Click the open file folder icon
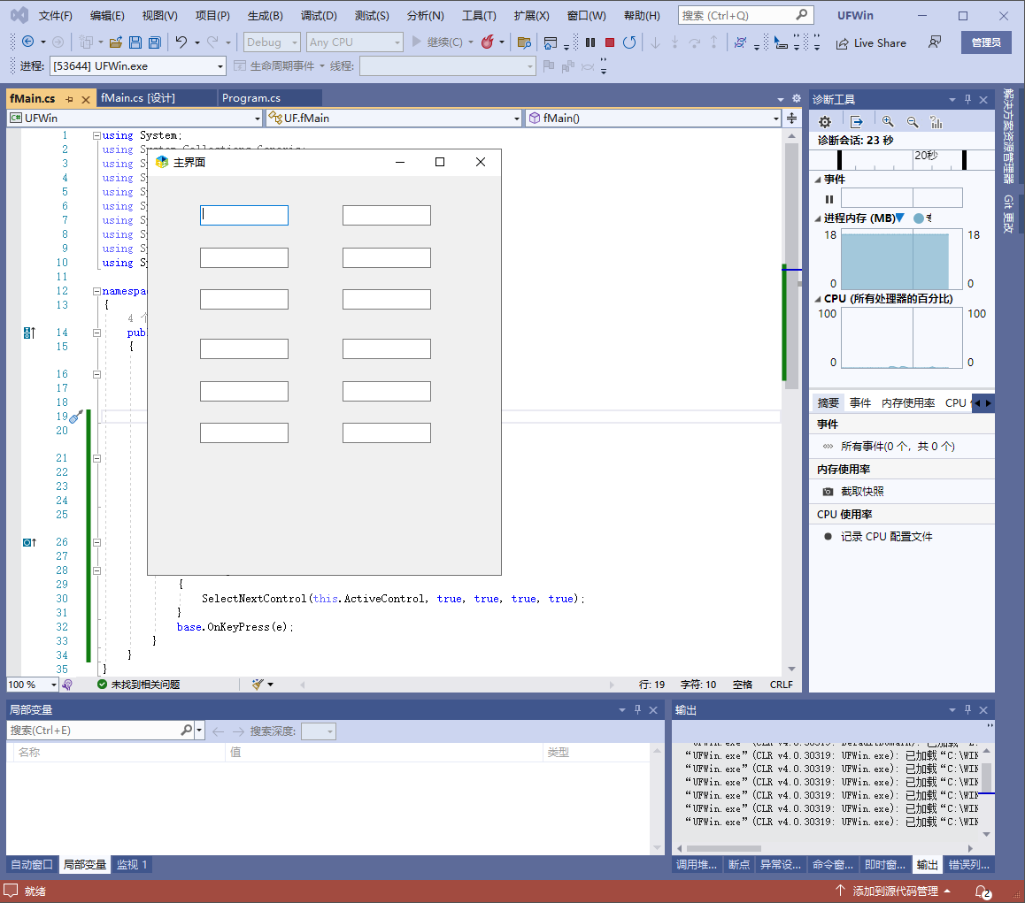The image size is (1025, 903). coord(116,42)
